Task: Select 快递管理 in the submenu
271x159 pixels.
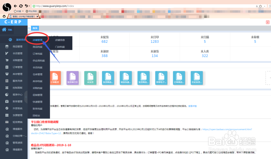Action: [37, 102]
